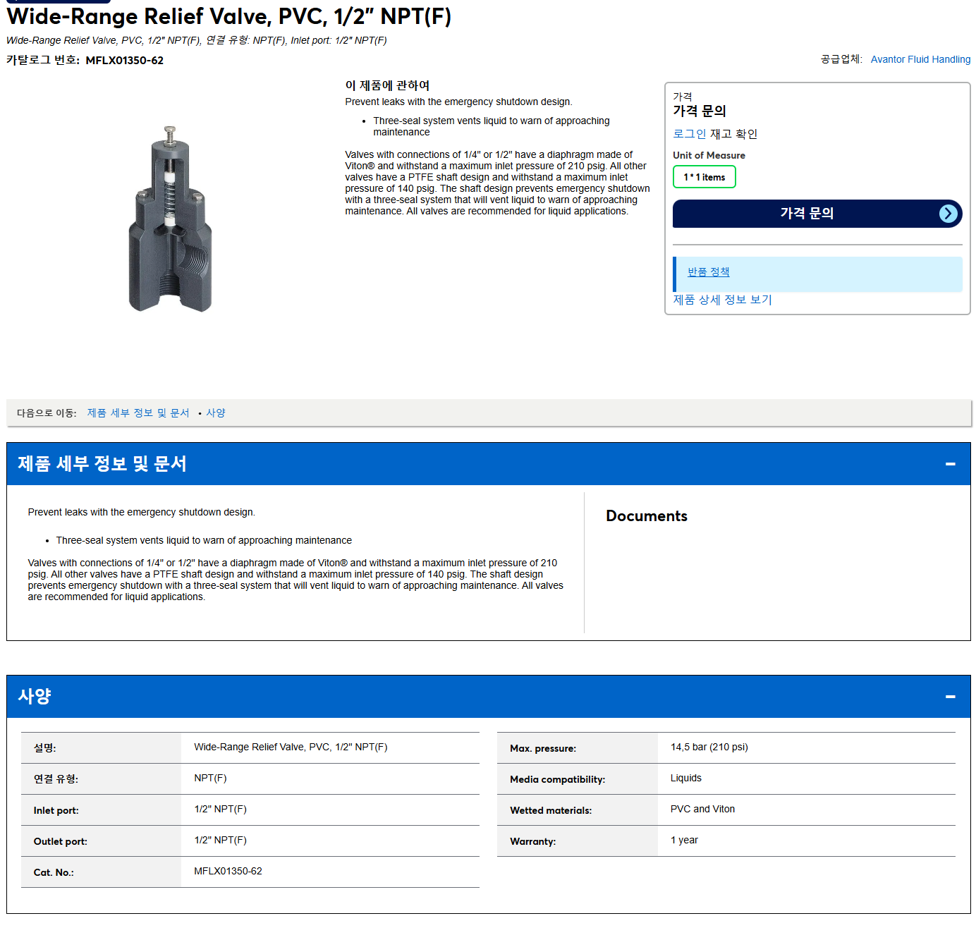
Task: Select the 'PVC and Viton' wetted materials value
Action: pyautogui.click(x=702, y=810)
